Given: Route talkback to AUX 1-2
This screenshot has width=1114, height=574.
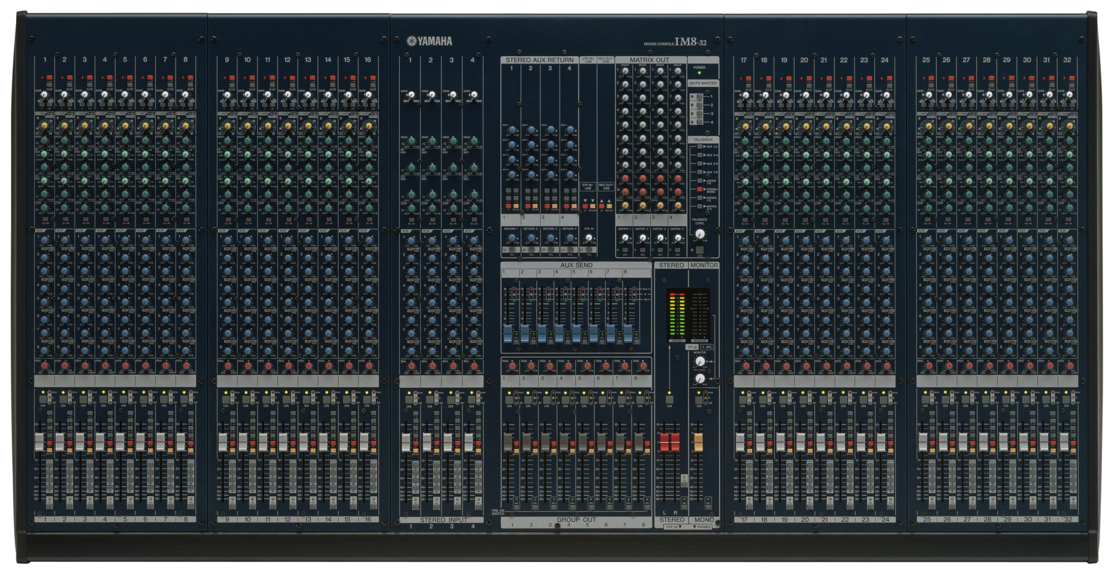Looking at the screenshot, I should click(699, 147).
